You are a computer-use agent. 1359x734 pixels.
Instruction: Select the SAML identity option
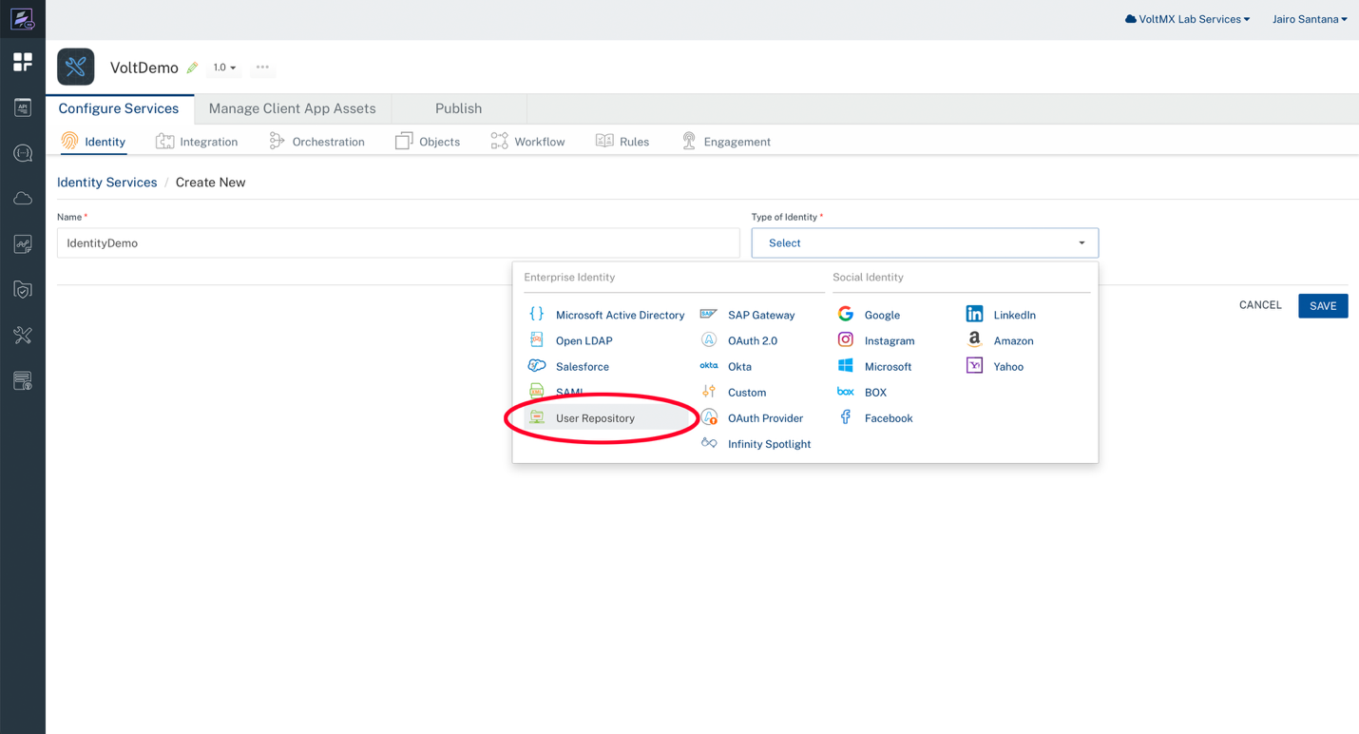[556, 392]
